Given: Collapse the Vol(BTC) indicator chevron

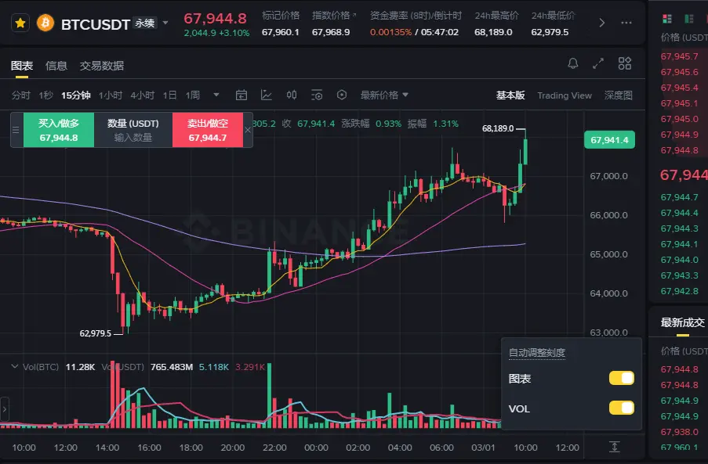Looking at the screenshot, I should click(15, 367).
